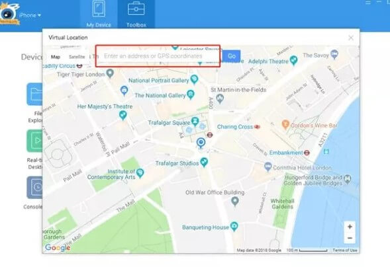Select The National Gallery marker
This screenshot has width=390, height=267.
pyautogui.click(x=191, y=95)
